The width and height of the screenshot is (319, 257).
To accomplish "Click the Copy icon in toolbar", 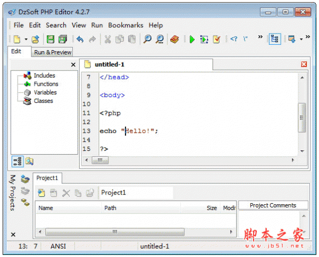I will [120, 39].
